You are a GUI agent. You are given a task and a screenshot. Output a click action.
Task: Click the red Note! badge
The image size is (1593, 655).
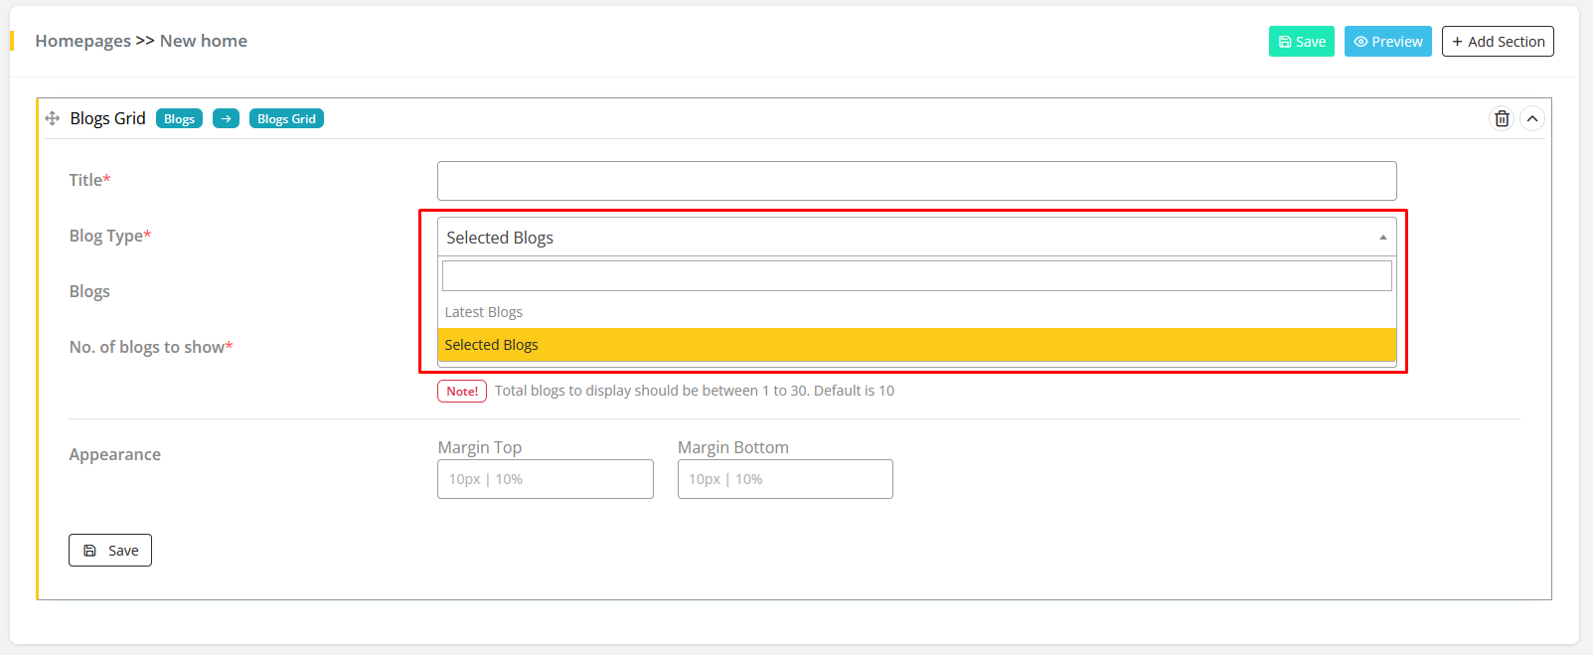462,391
